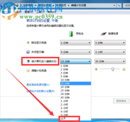Click the 保存修改 button

[x=121, y=101]
